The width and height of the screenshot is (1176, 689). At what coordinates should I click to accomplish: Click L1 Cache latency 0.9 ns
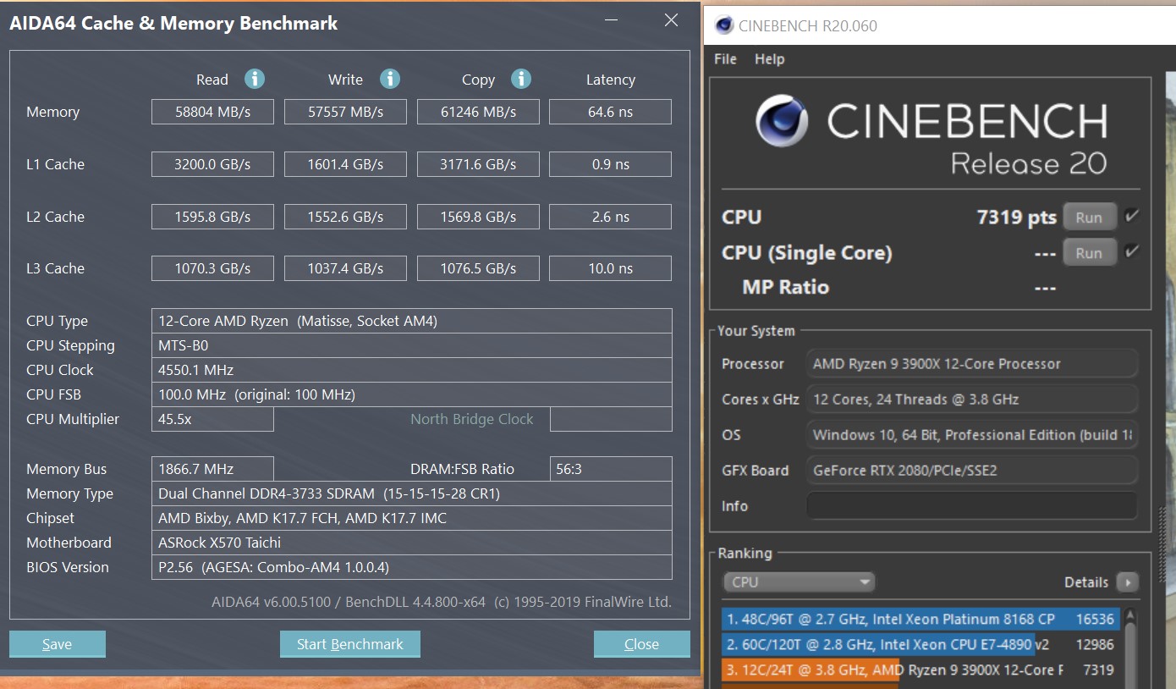[611, 164]
